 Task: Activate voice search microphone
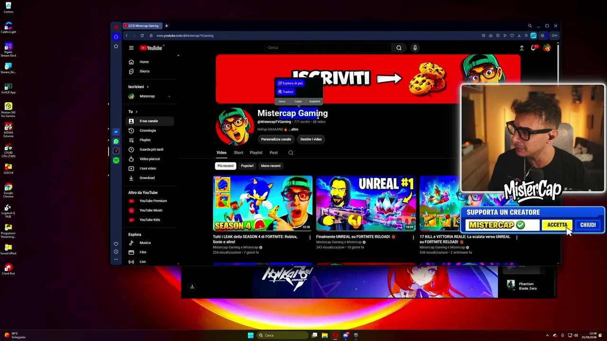415,48
